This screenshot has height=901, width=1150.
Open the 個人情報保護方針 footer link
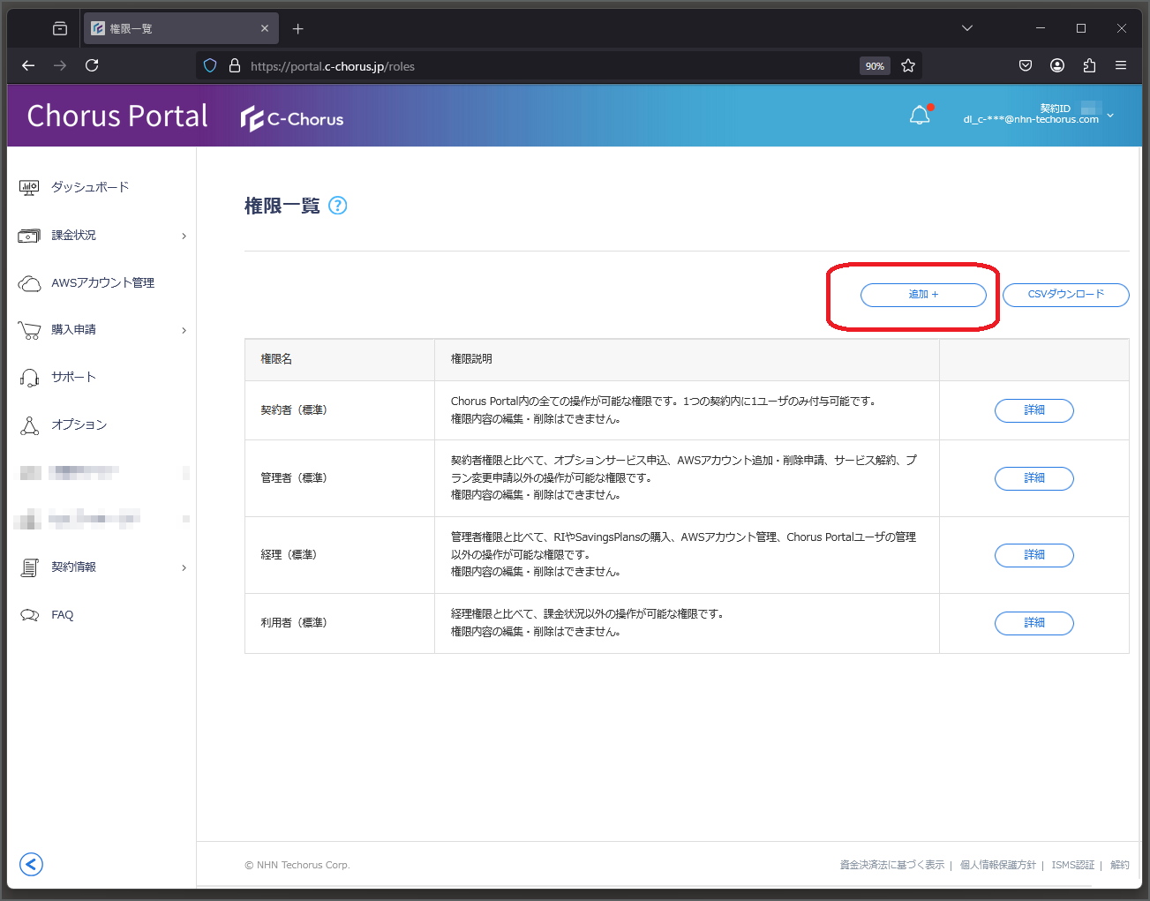(998, 865)
